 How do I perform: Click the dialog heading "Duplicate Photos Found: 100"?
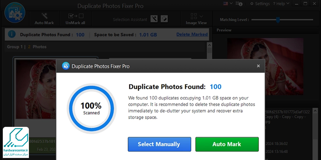pos(175,87)
